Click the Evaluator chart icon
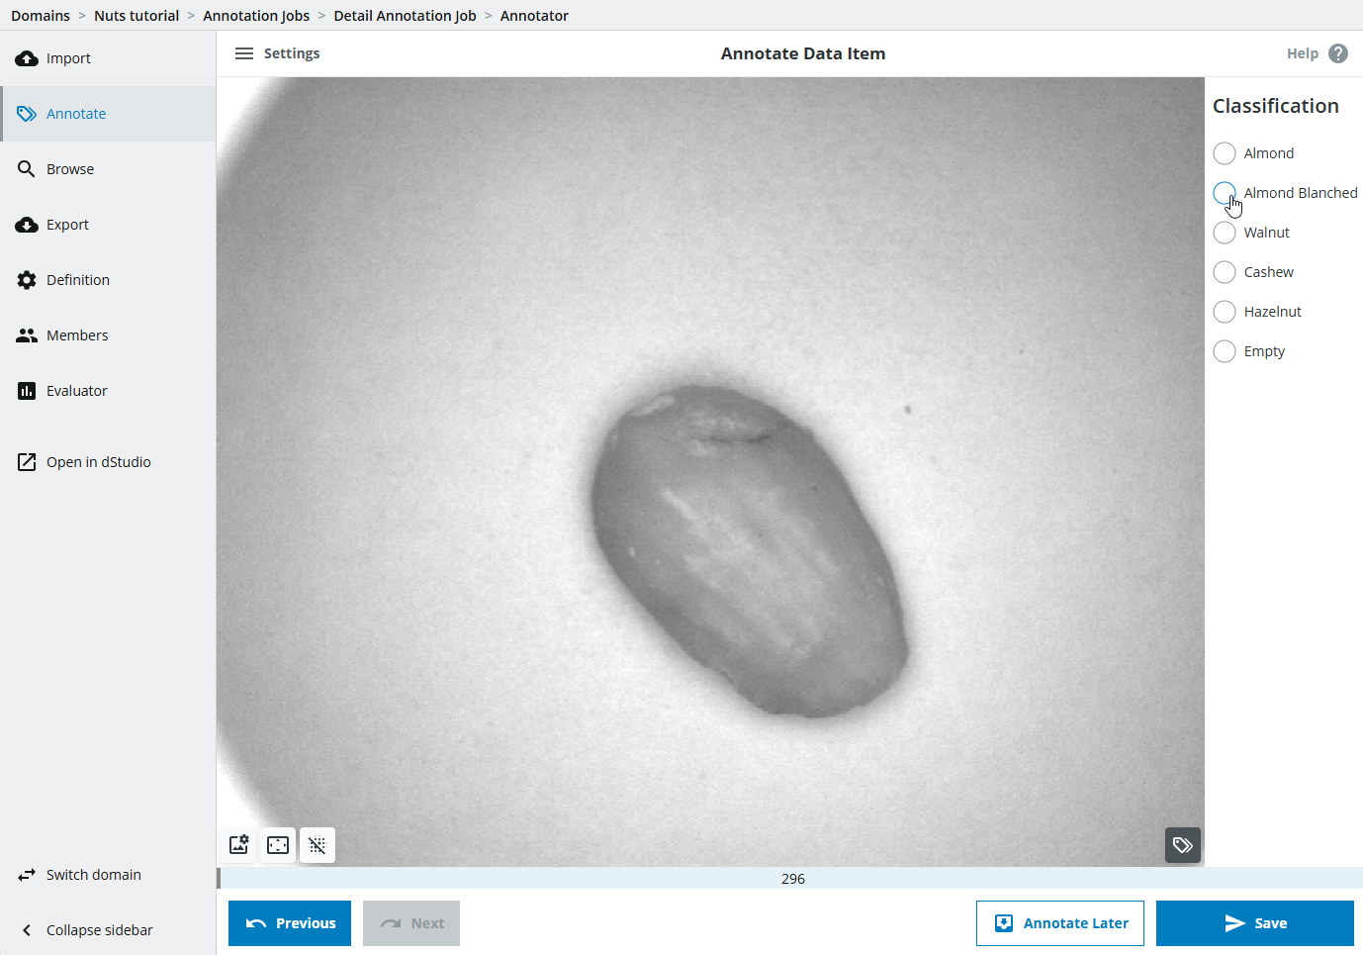Screen dimensions: 1363x955 coord(27,391)
